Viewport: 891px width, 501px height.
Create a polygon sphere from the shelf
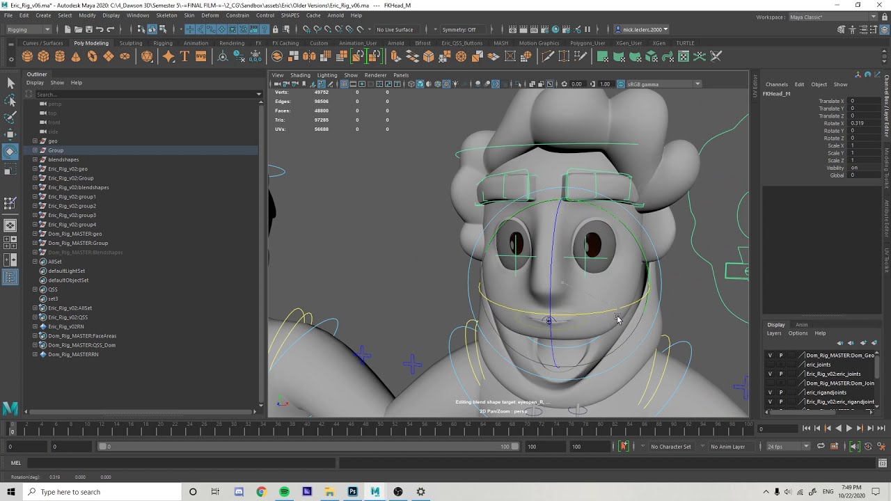click(x=27, y=56)
